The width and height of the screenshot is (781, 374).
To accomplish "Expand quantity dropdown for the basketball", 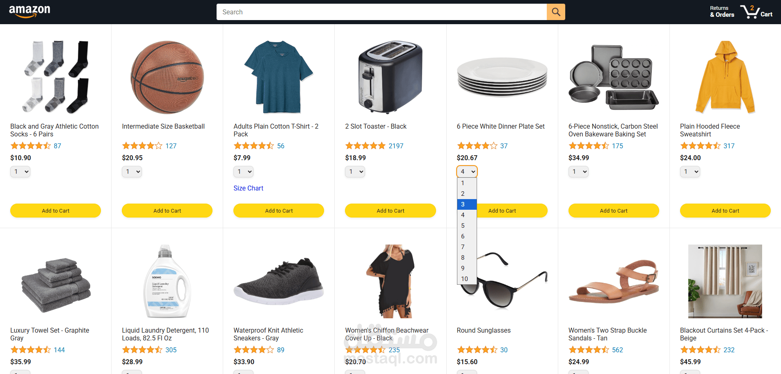I will click(132, 172).
